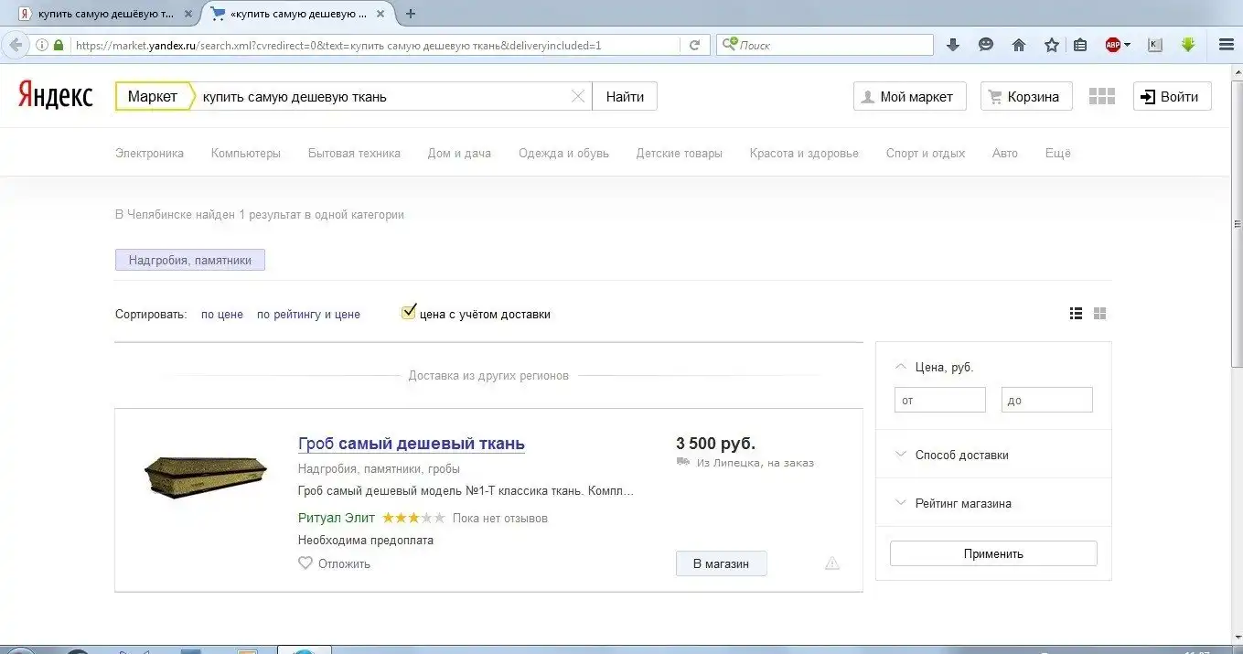The height and width of the screenshot is (654, 1243).
Task: Switch to the first browser tab
Action: click(x=101, y=14)
